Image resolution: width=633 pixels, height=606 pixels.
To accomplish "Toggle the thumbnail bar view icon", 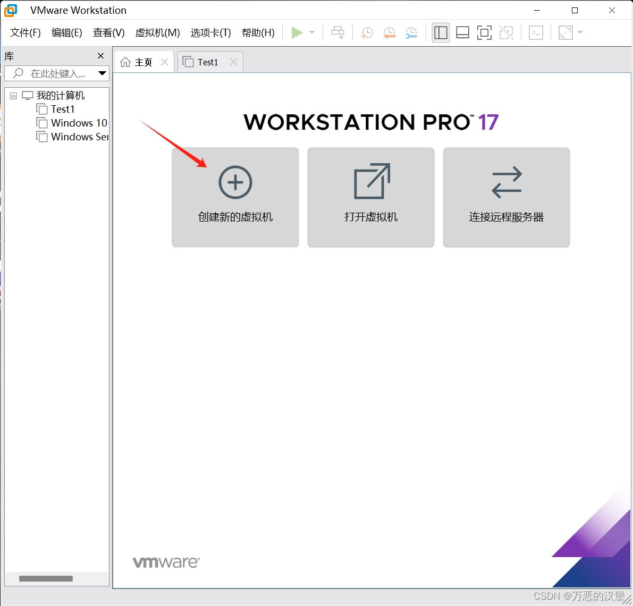I will 462,33.
